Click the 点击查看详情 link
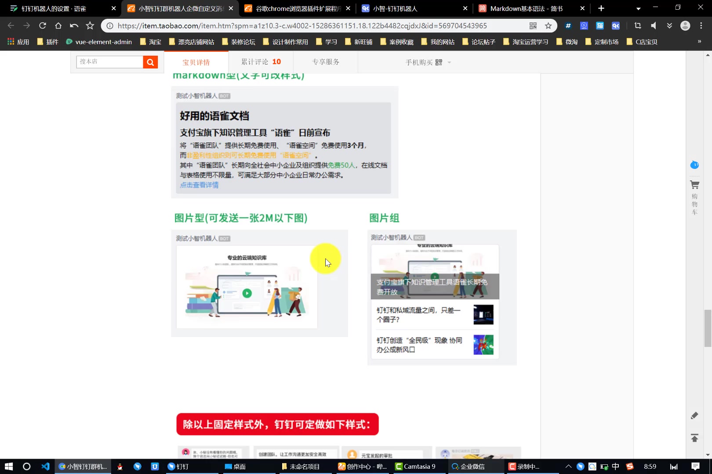Screen dimensions: 712x474 point(199,185)
